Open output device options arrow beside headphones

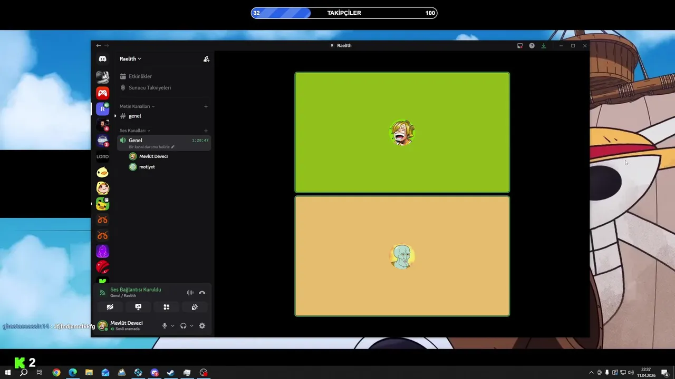click(x=191, y=326)
